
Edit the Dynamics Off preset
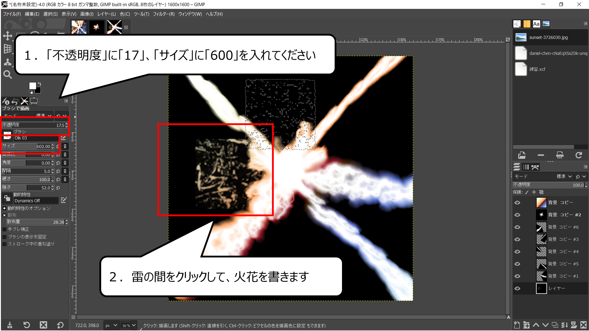point(63,200)
